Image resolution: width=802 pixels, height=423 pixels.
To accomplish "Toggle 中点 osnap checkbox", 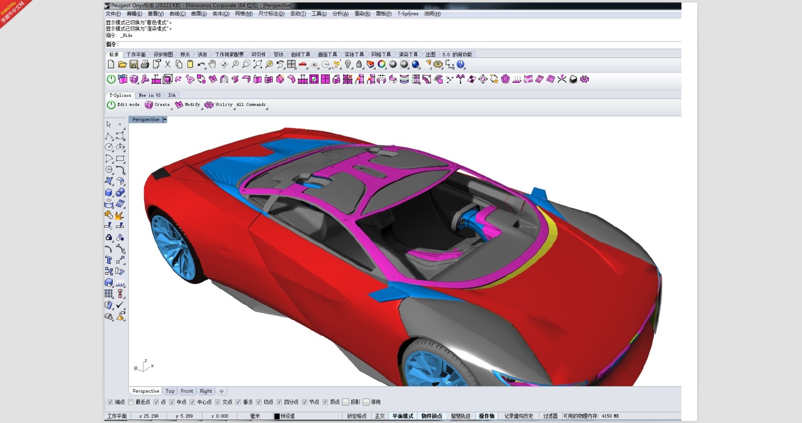I will 172,402.
